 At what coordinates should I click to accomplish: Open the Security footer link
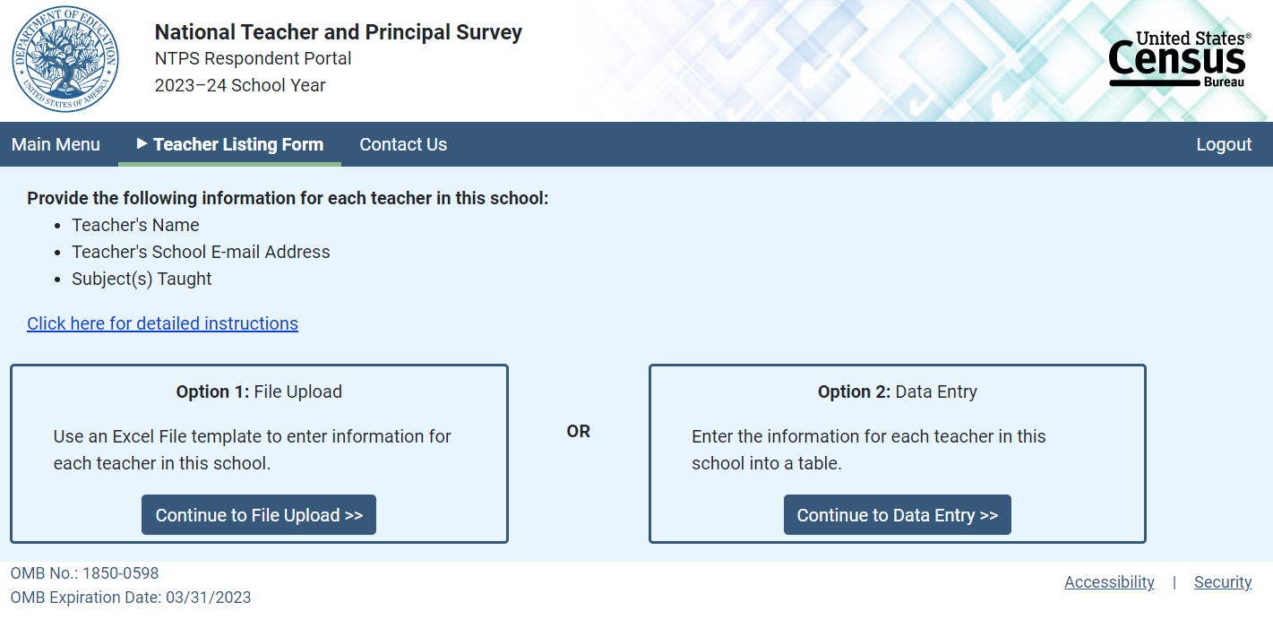tap(1223, 582)
